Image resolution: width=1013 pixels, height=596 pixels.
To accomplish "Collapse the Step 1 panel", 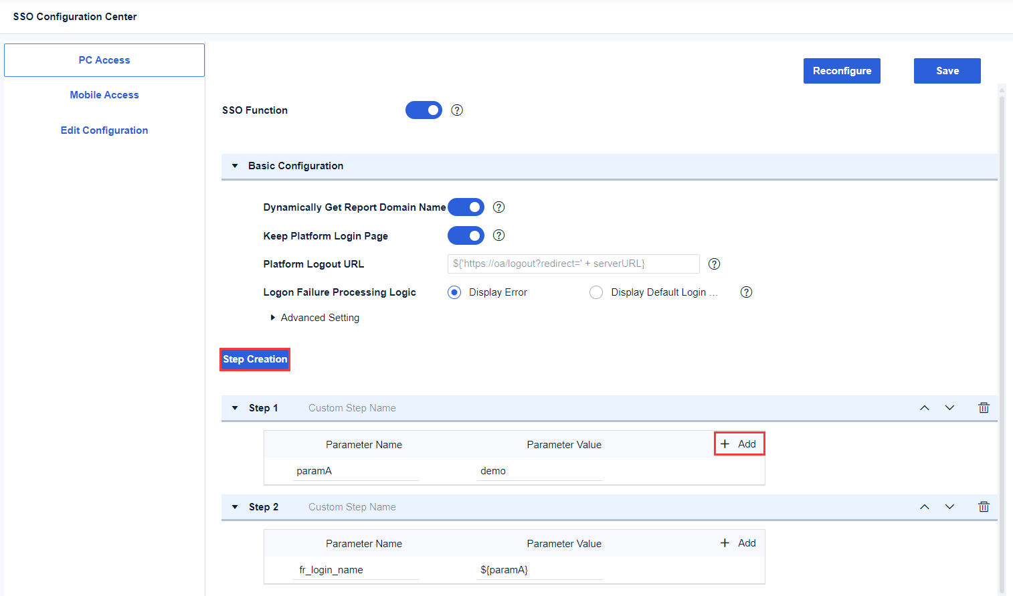I will [x=235, y=408].
